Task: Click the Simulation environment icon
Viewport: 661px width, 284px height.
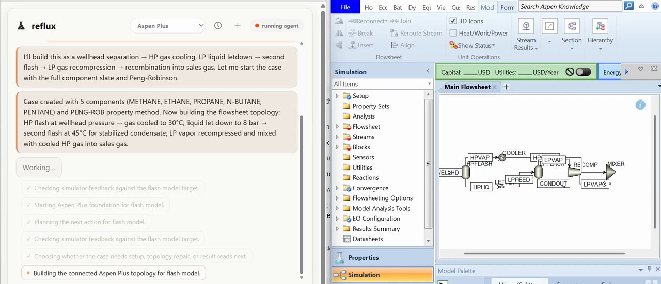Action: (339, 275)
